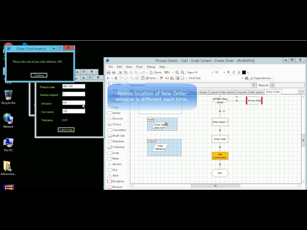Toggle Italic formatting button
This screenshot has height=230, width=307.
234,72
